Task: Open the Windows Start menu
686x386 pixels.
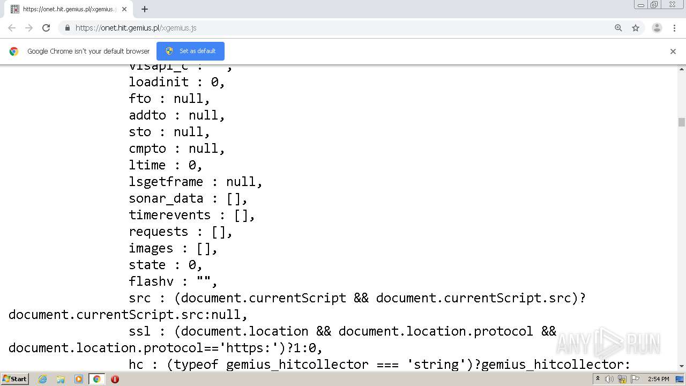Action: pyautogui.click(x=15, y=378)
